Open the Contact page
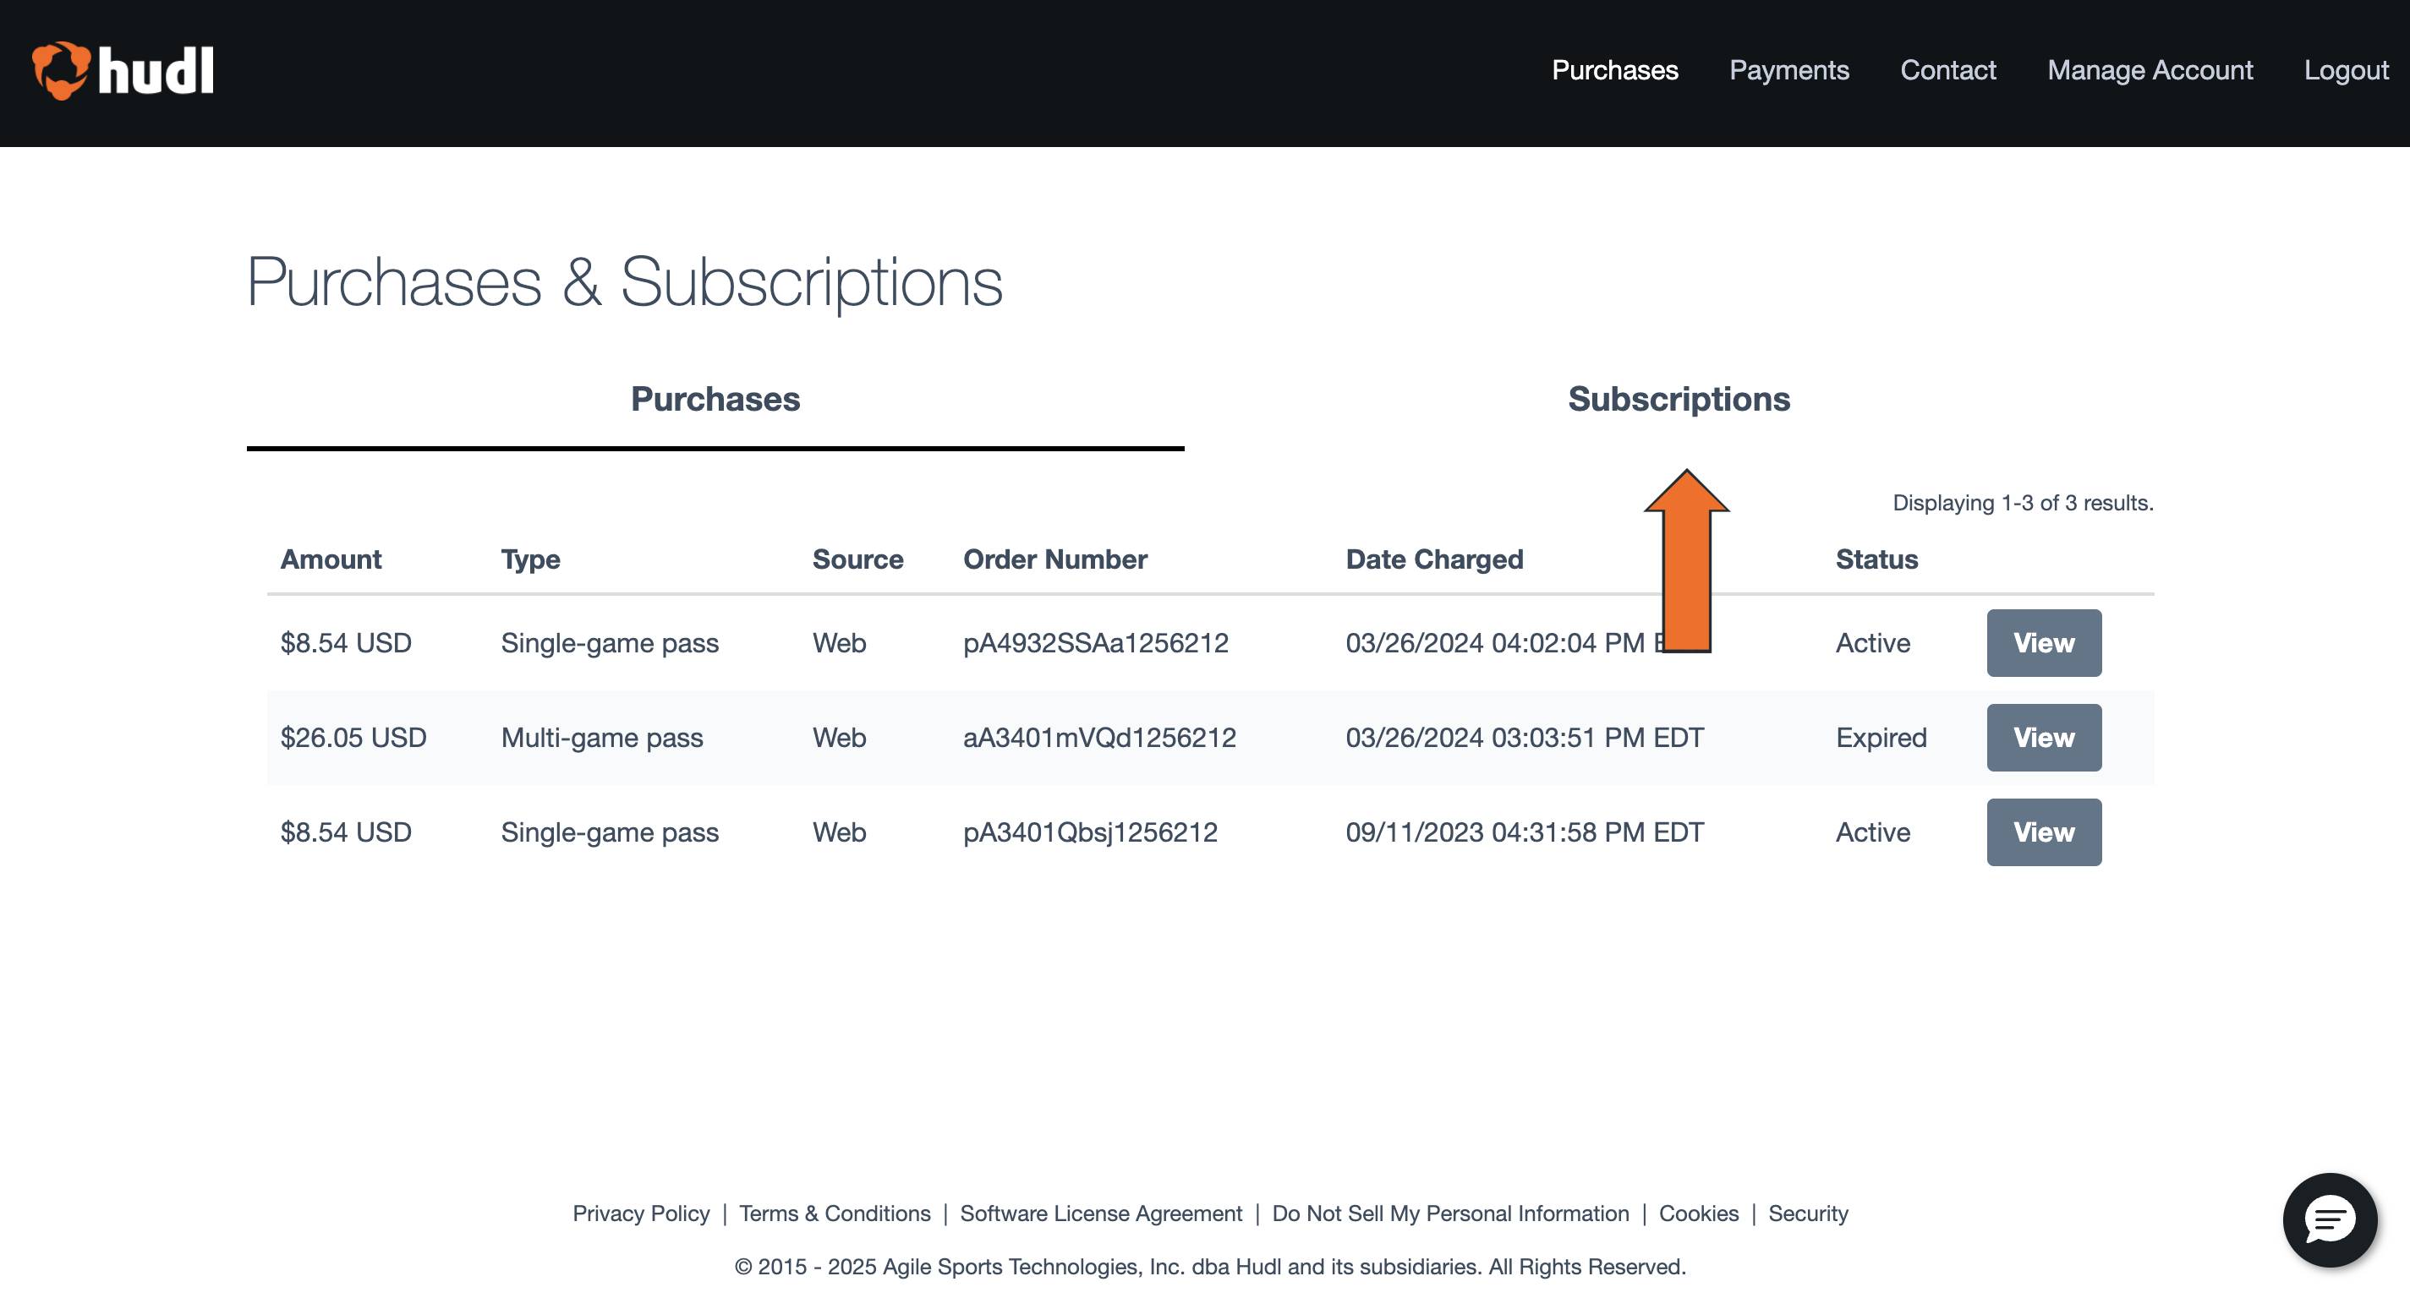The height and width of the screenshot is (1298, 2410). (x=1947, y=70)
